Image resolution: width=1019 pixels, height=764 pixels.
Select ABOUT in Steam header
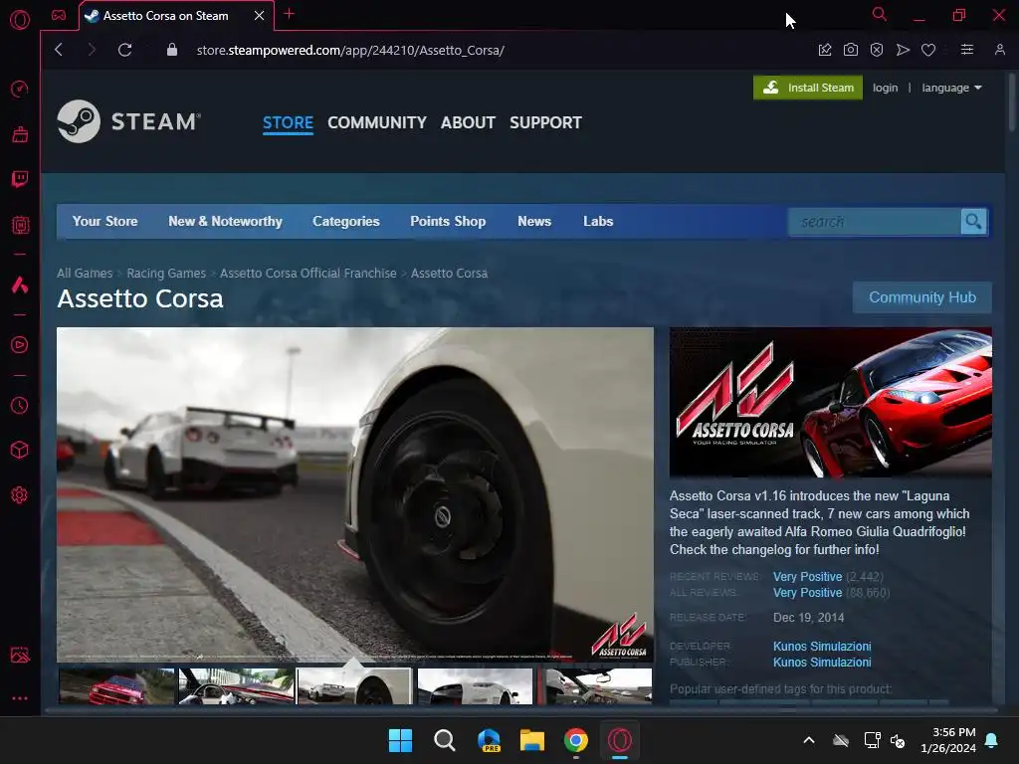pos(468,122)
